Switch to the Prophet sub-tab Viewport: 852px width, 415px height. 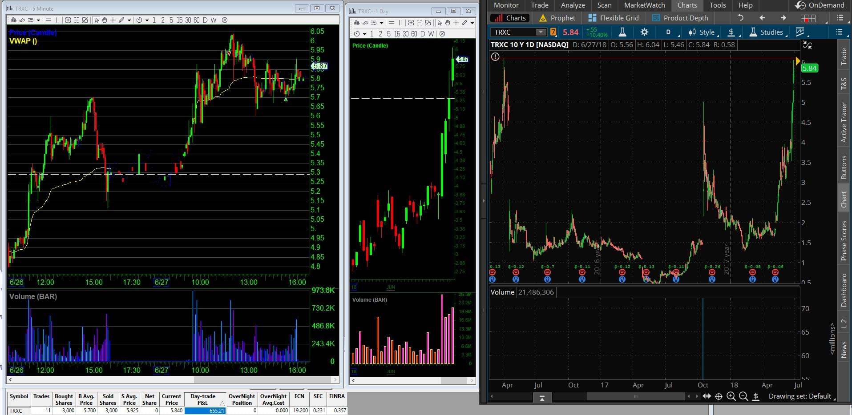(557, 18)
